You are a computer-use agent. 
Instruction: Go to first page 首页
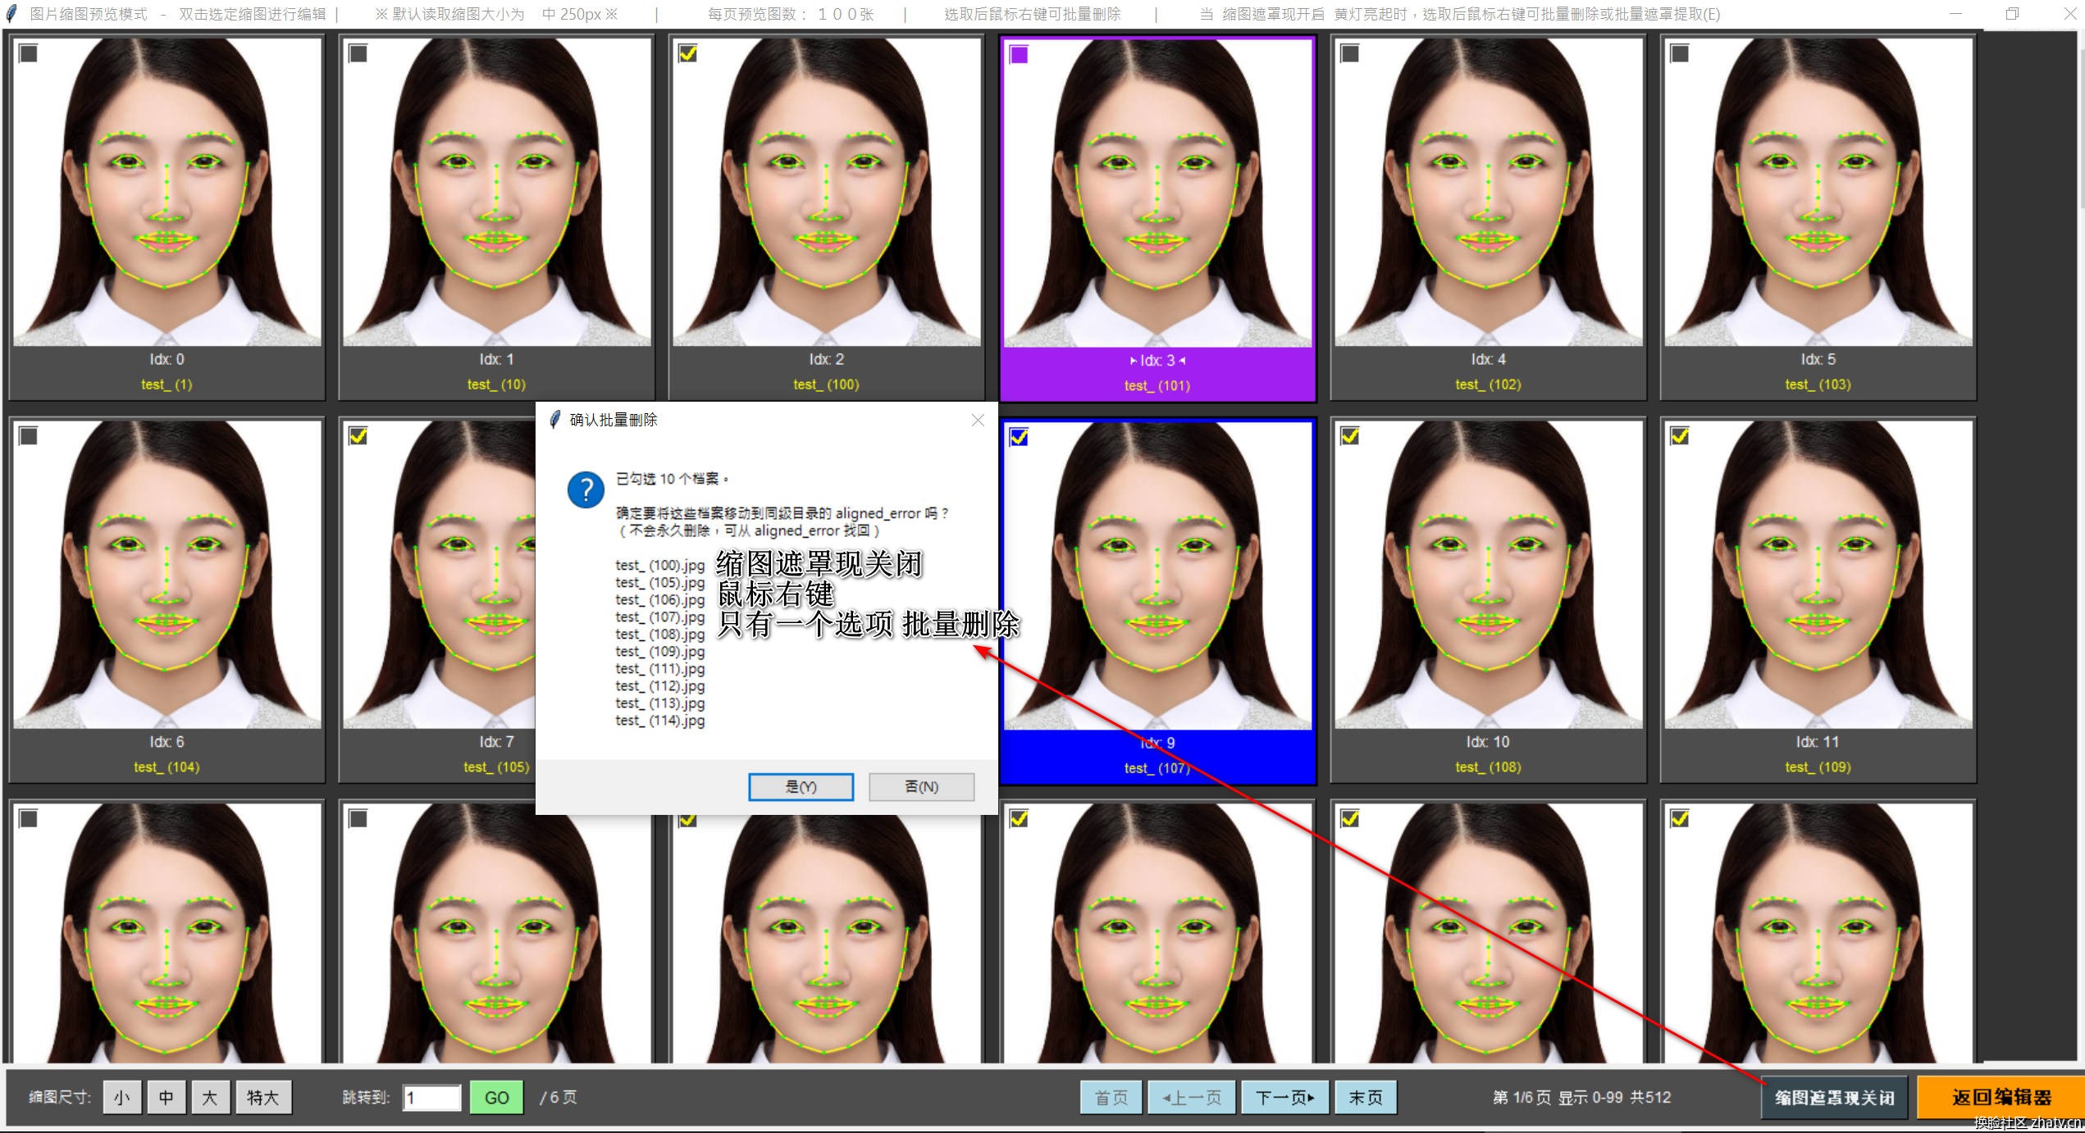click(1111, 1097)
